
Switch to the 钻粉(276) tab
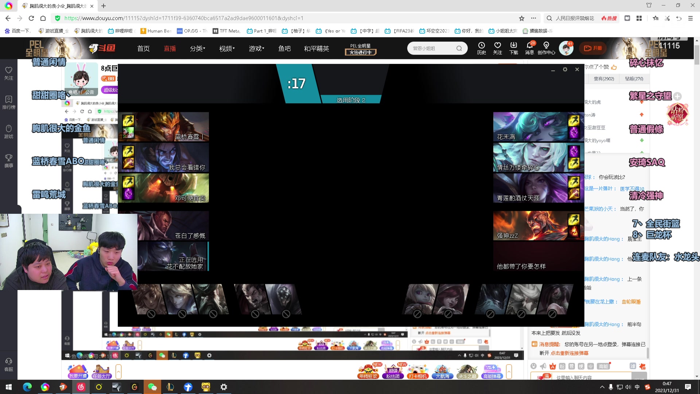pos(634,79)
